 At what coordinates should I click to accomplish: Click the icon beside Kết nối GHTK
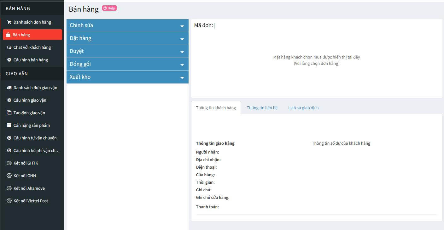9,163
